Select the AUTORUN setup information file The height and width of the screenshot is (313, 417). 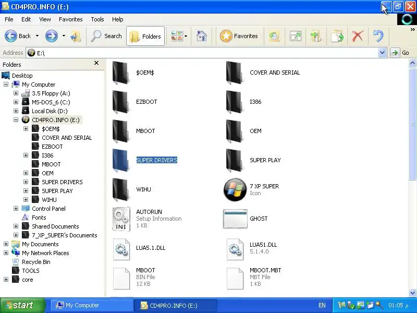(x=121, y=219)
